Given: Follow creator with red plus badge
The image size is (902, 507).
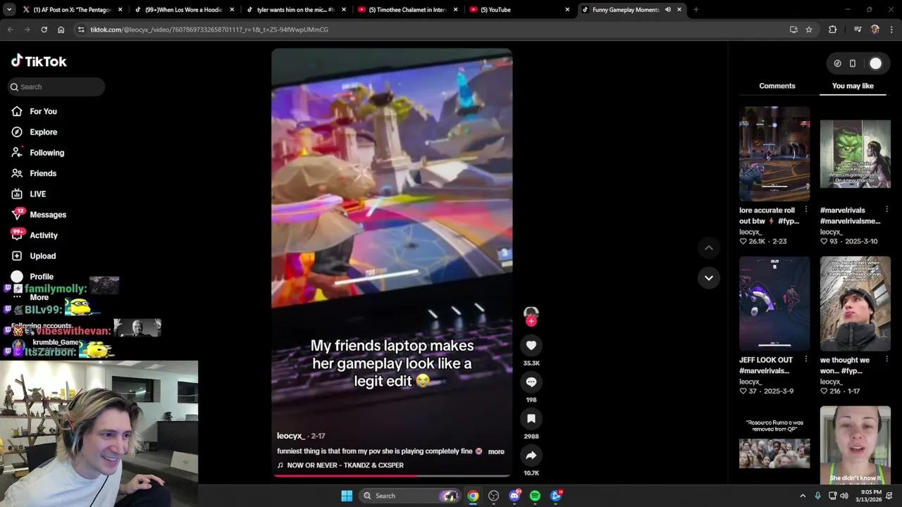Looking at the screenshot, I should point(531,321).
